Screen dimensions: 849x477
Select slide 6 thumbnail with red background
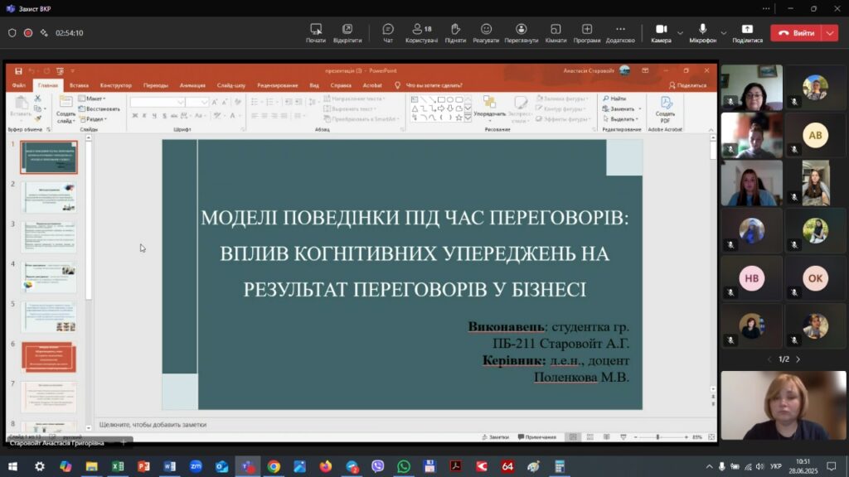coord(49,357)
